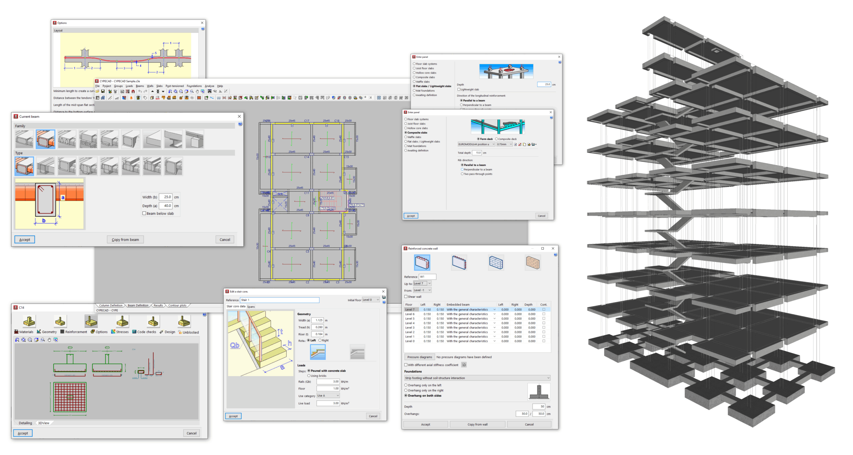This screenshot has height=455, width=853.
Task: Check the Shear wall checkbox
Action: 406,297
